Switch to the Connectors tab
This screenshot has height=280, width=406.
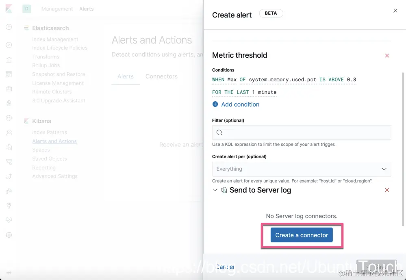tap(162, 76)
